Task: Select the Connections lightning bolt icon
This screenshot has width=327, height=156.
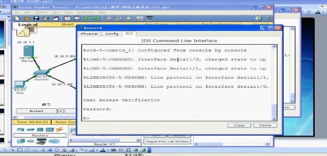Action: [59, 129]
